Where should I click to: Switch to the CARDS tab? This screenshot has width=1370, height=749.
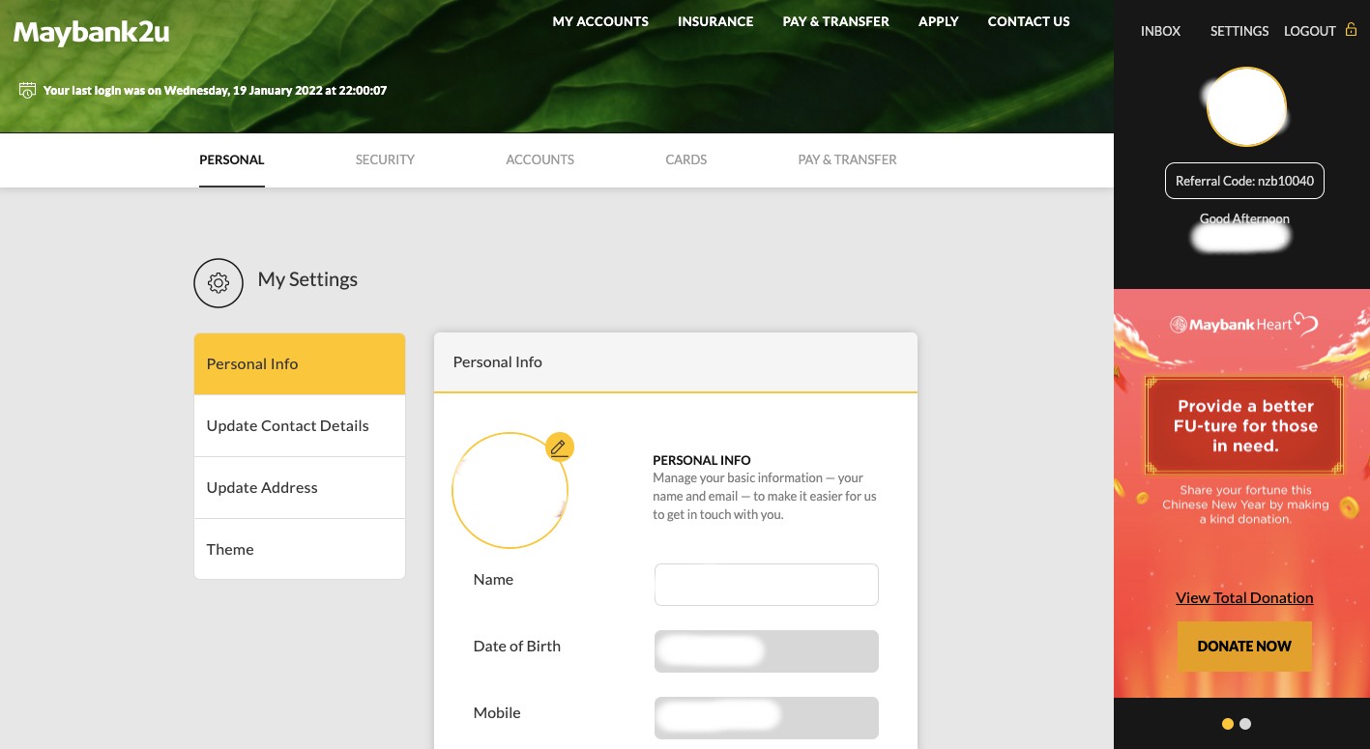tap(686, 159)
